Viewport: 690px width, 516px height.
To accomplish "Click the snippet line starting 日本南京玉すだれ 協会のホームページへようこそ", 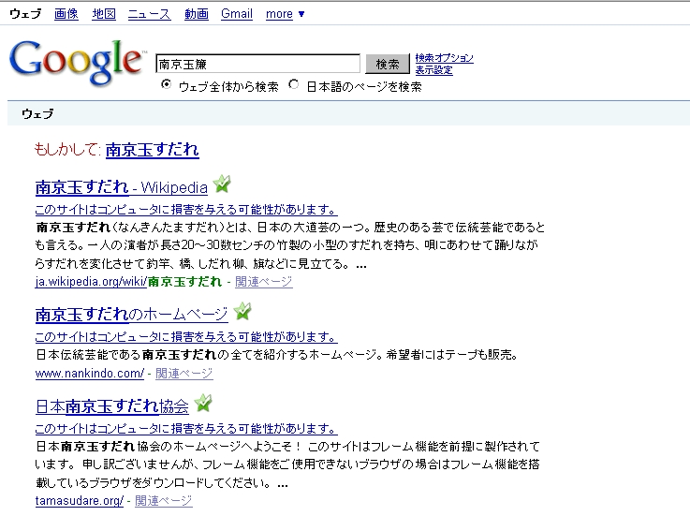I will coord(287,447).
